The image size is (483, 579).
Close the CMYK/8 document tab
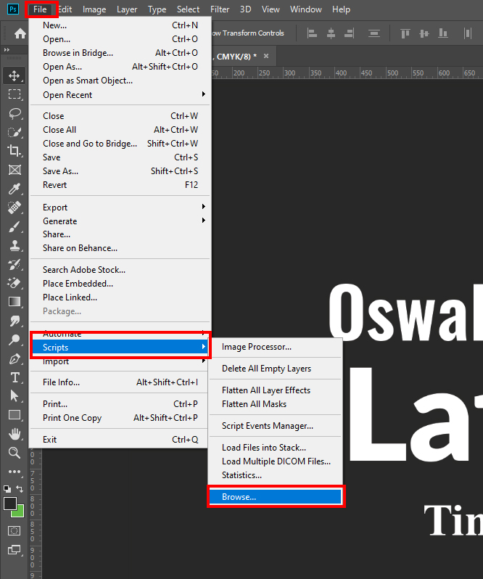click(266, 56)
